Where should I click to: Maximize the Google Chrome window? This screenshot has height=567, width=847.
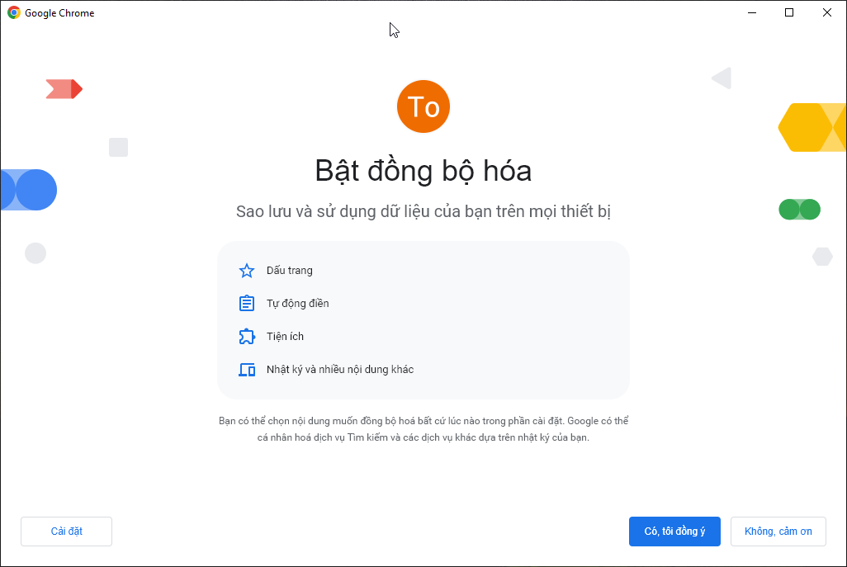(x=789, y=12)
